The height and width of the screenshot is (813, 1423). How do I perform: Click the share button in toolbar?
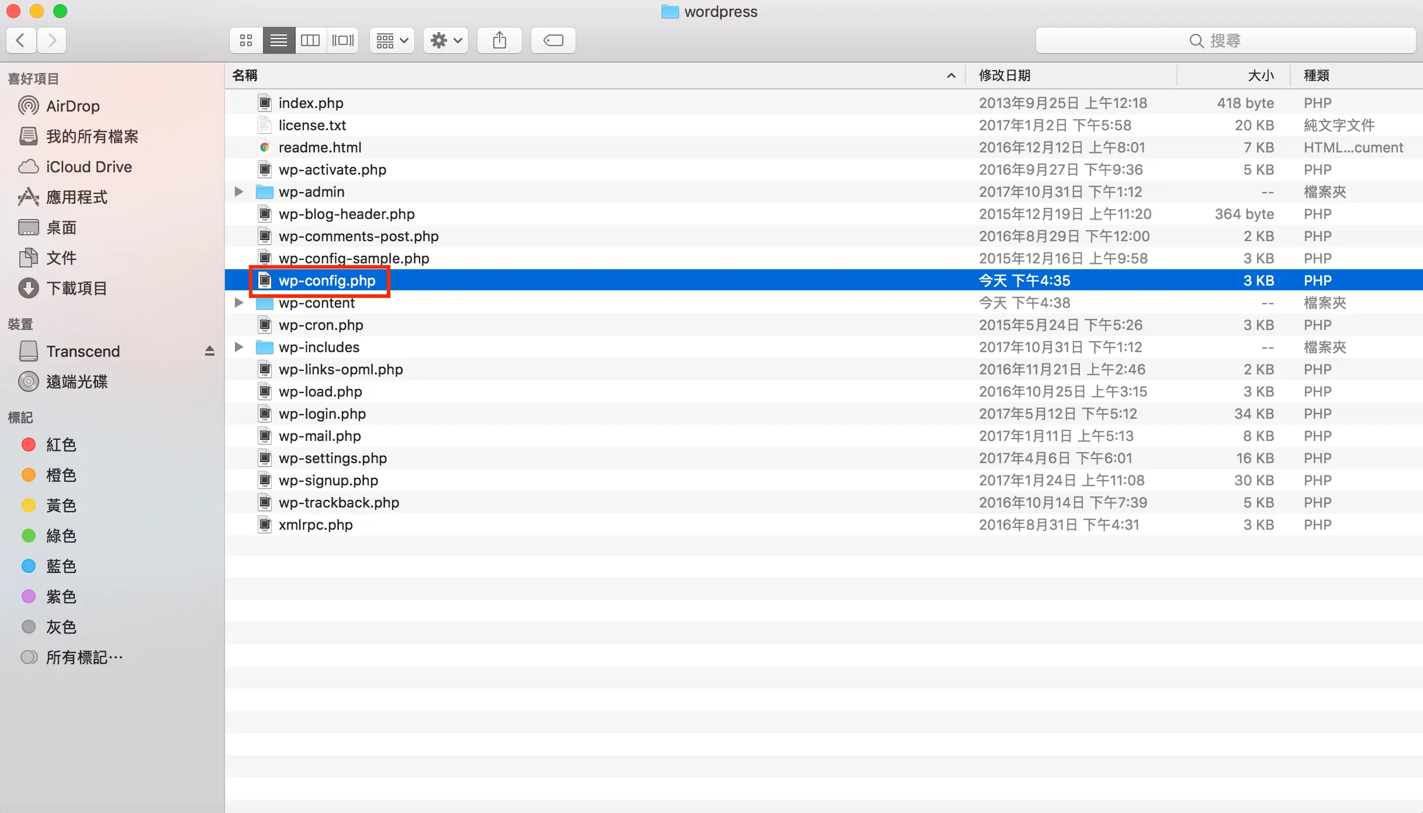pos(500,40)
